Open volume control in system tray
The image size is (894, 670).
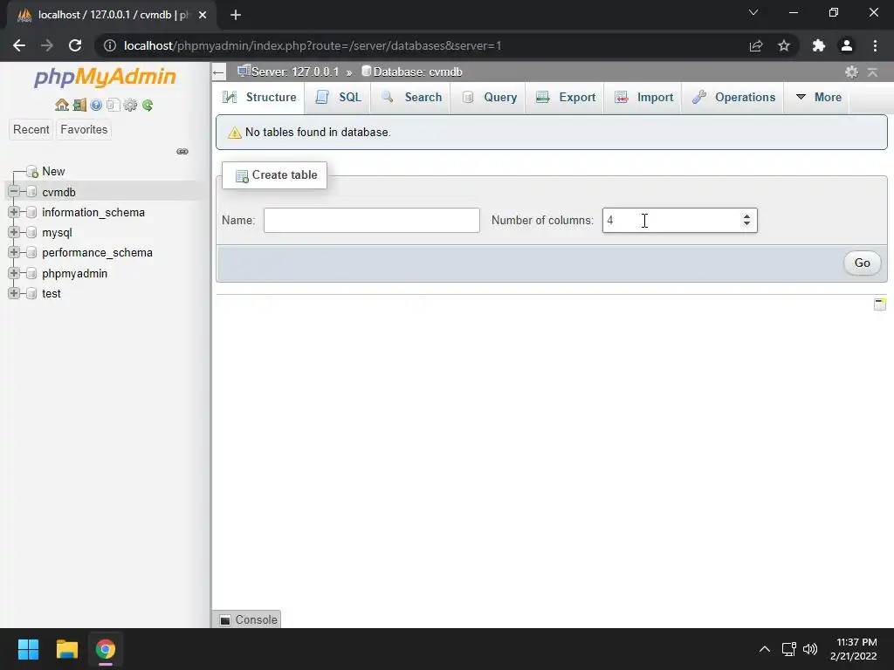pos(809,649)
